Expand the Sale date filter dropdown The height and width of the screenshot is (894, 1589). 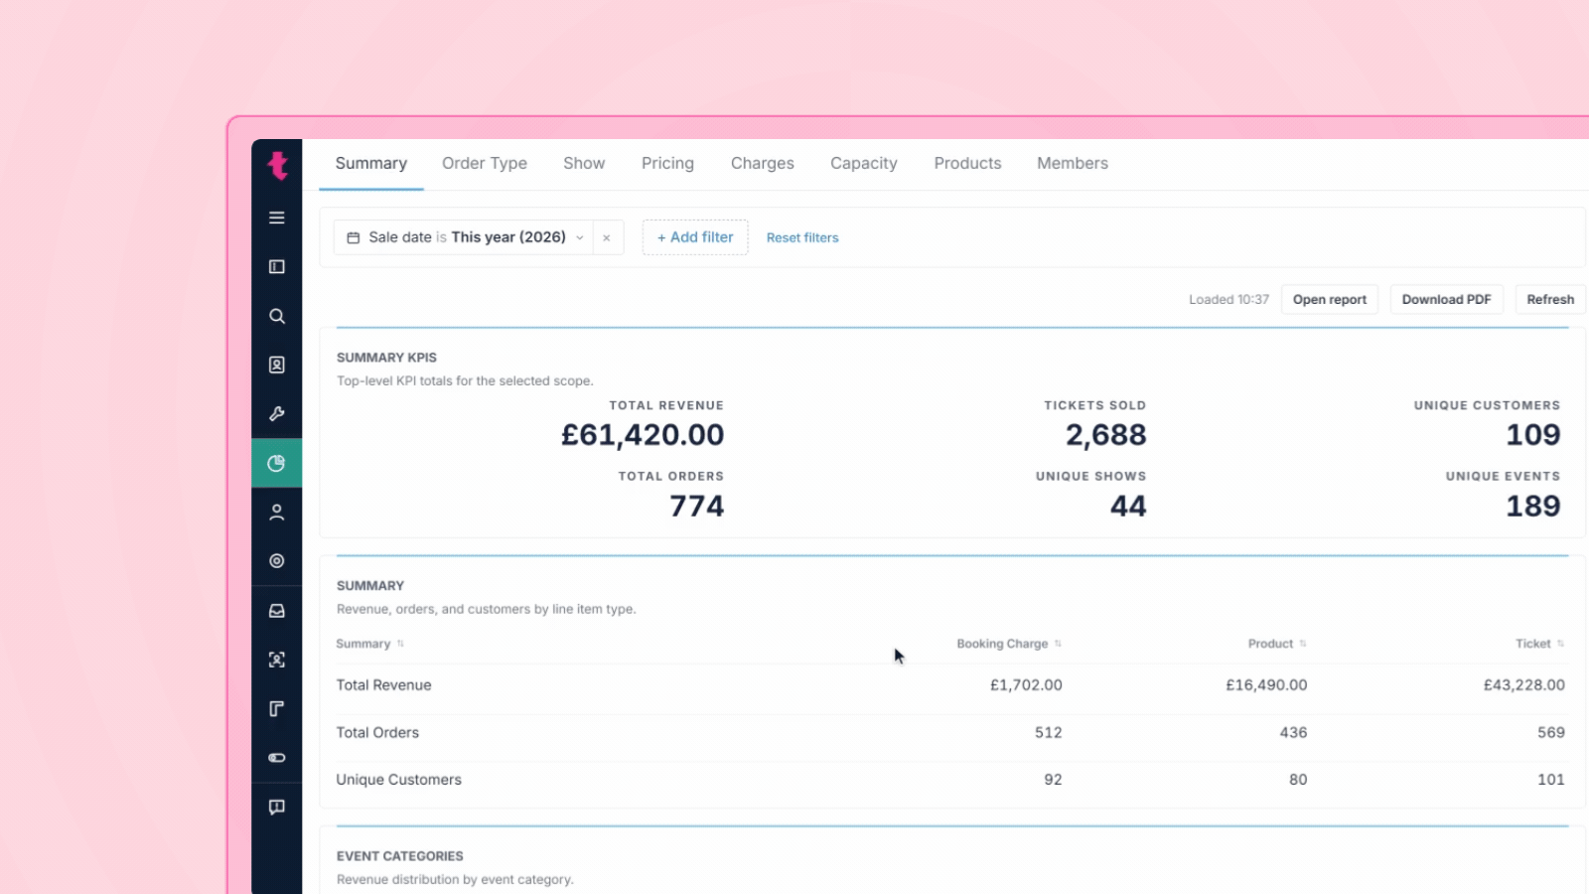tap(464, 237)
